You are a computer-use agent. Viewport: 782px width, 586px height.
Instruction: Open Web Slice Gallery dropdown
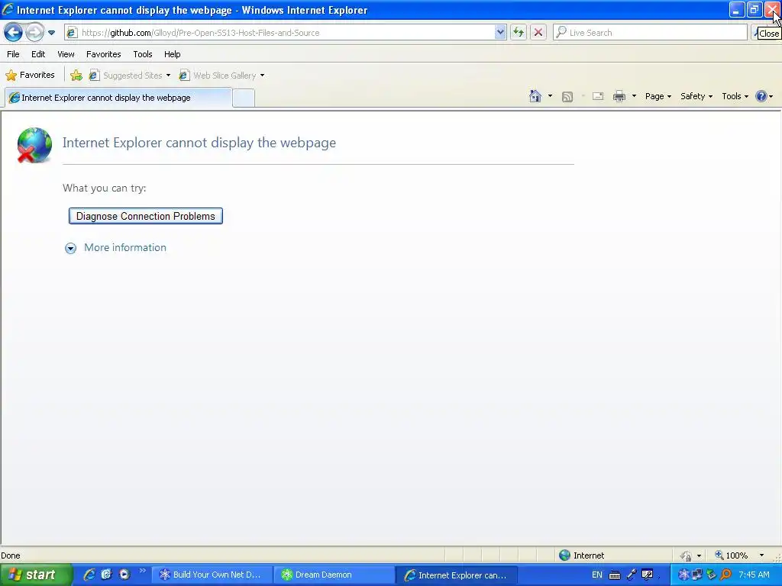222,76
